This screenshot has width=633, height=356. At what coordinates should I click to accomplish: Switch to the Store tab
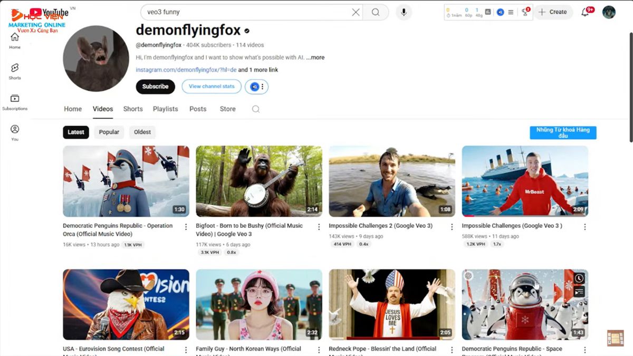point(228,109)
